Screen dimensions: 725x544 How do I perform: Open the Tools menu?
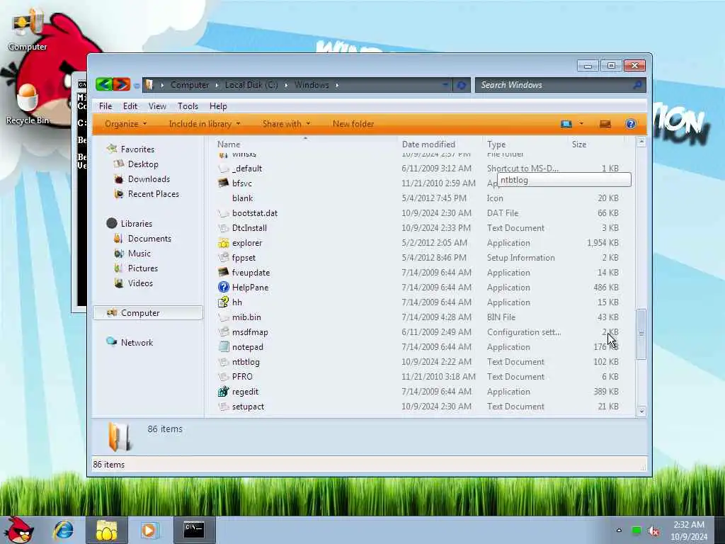[188, 106]
